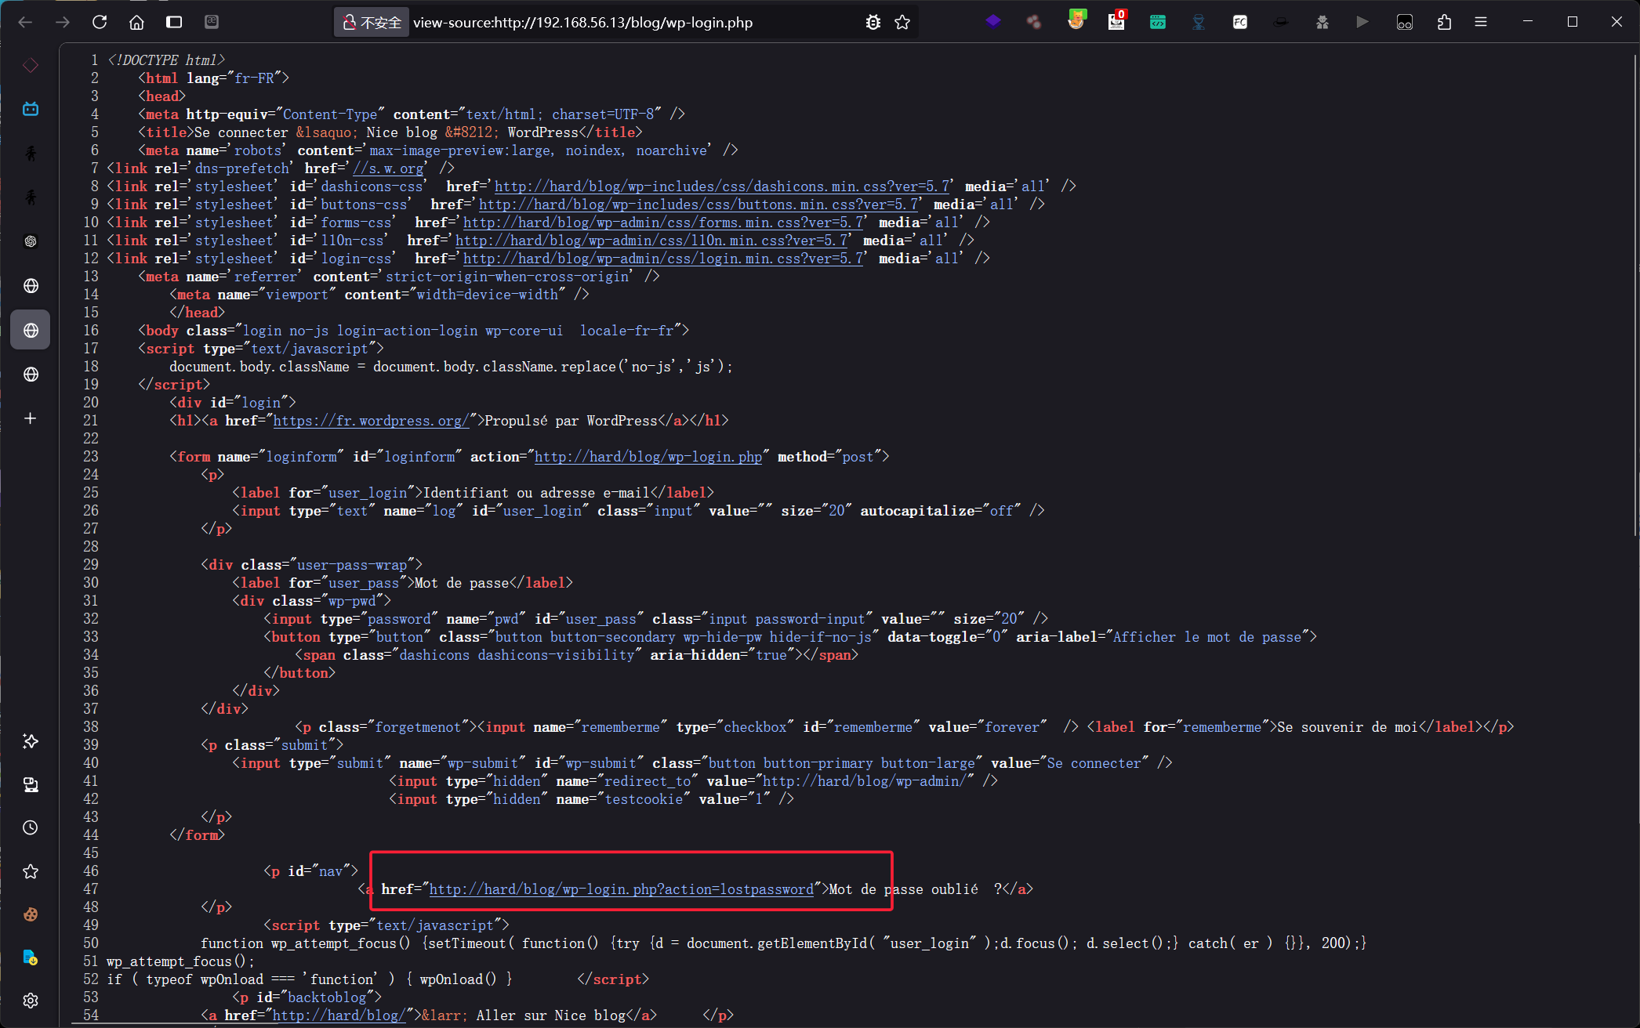1640x1028 pixels.
Task: Open the browser hamburger menu
Action: 1481,22
